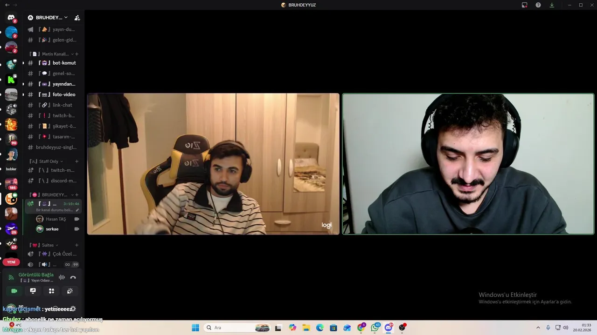Open the gelen-gid... channel
Screen dimensions: 597x335
coord(53,40)
